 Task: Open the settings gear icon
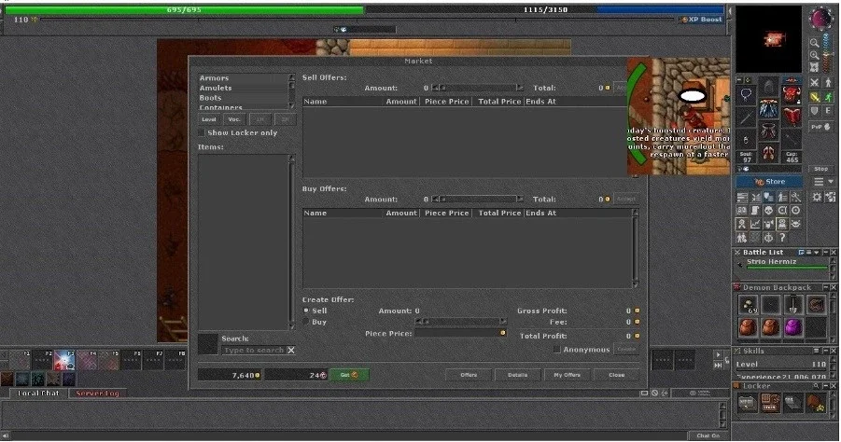pos(817,197)
